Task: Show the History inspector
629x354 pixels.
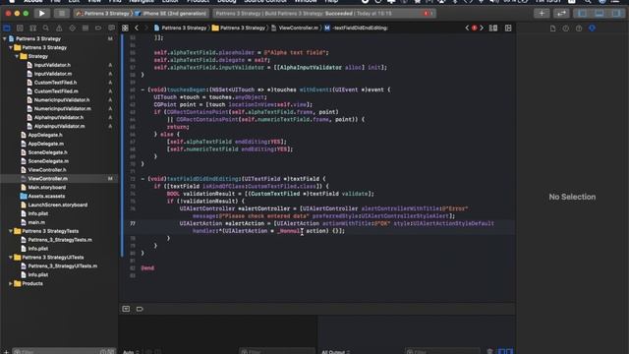Action: pyautogui.click(x=566, y=29)
